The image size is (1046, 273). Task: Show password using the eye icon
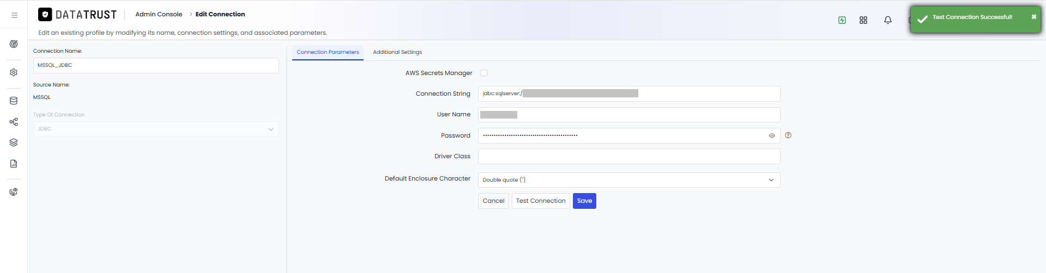(772, 135)
